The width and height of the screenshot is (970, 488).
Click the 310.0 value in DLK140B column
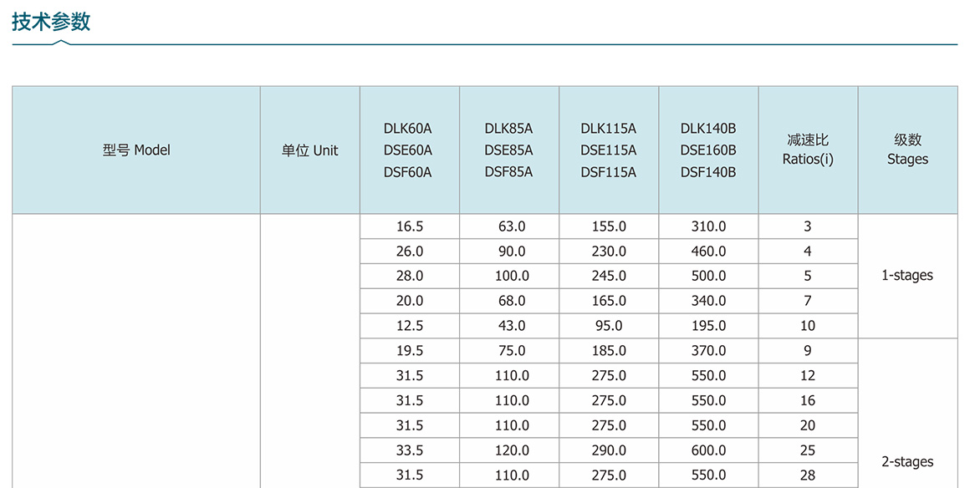coord(708,226)
